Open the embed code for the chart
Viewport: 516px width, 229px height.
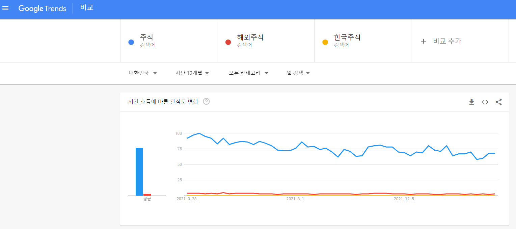click(485, 102)
